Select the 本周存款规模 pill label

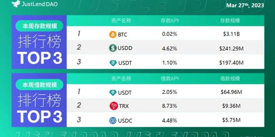[39, 26]
